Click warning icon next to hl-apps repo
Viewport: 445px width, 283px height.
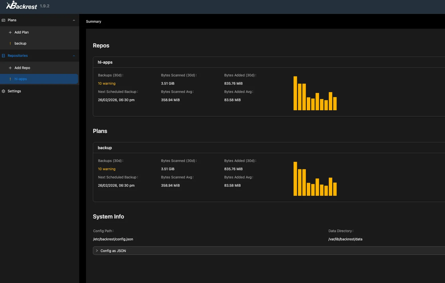(10, 79)
